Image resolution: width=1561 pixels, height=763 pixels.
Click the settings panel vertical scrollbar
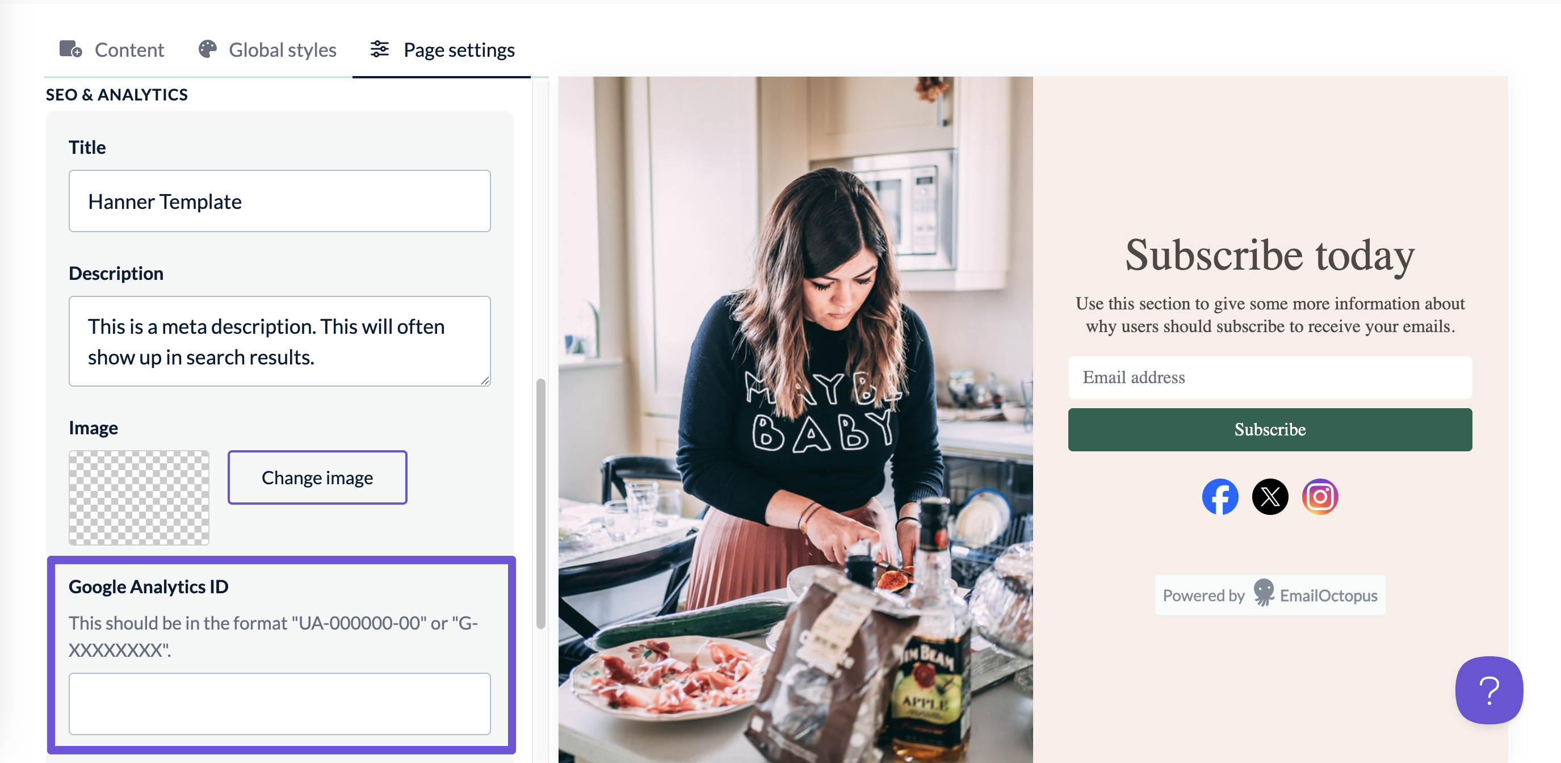540,503
